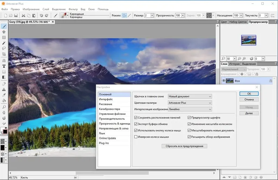The height and width of the screenshot is (180, 278).
Task: Click the Cut scissors icon
Action: point(24,15)
